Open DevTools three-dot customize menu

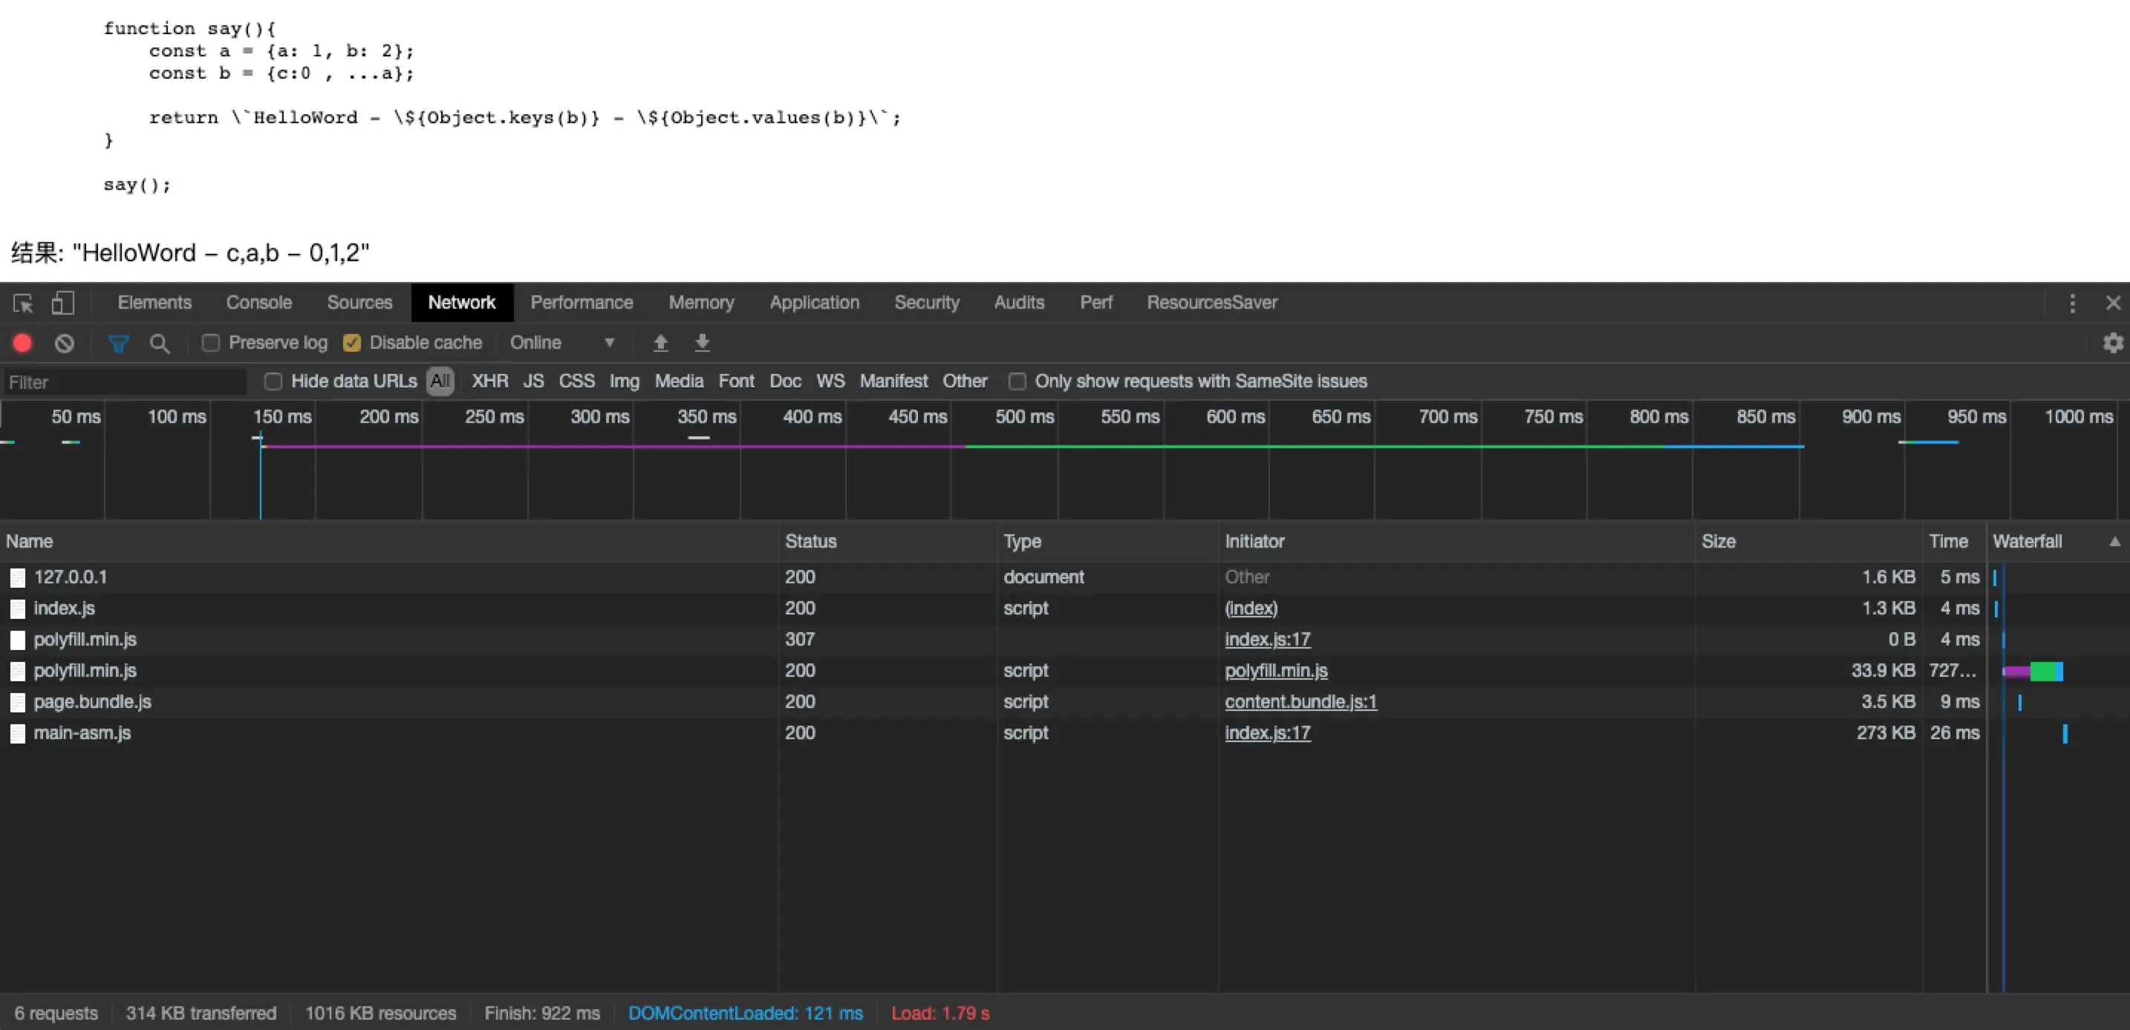(2072, 303)
